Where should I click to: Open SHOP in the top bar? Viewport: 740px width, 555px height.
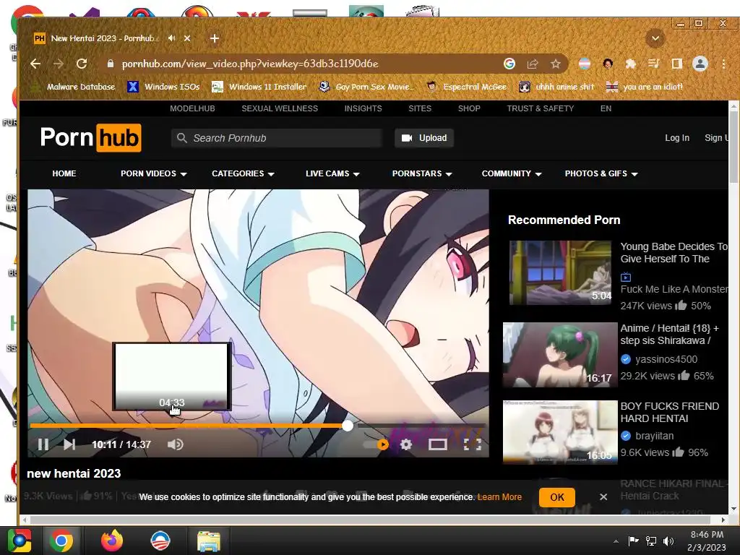tap(469, 108)
